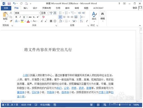Click the Sort A-Z icon
Image resolution: width=143 pixels, height=108 pixels.
click(81, 21)
